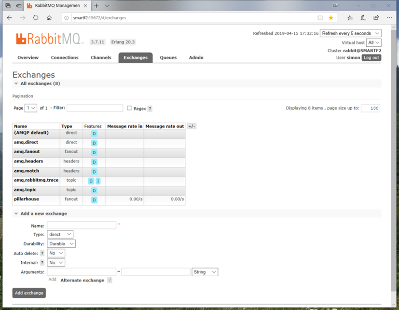Open the amq.fanout exchange
Screen dimensions: 399x310
coord(27,151)
